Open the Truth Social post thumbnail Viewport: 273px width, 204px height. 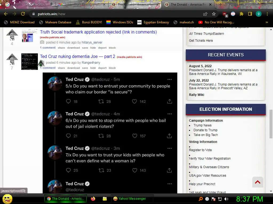[x=30, y=36]
